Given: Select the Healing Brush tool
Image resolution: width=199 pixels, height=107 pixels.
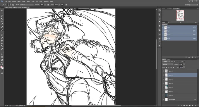Looking at the screenshot, I should [x=2, y=27].
